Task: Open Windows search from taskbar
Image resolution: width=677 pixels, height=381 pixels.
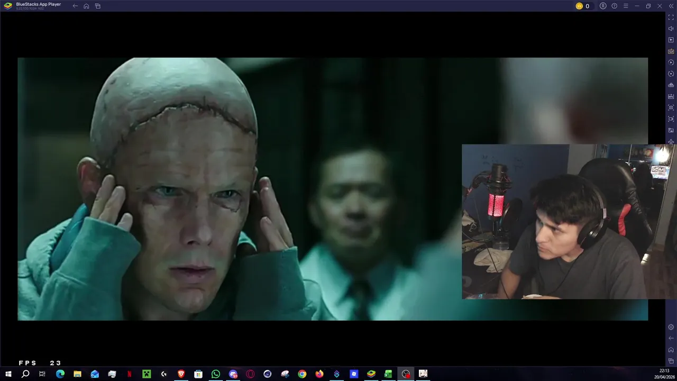Action: click(25, 374)
